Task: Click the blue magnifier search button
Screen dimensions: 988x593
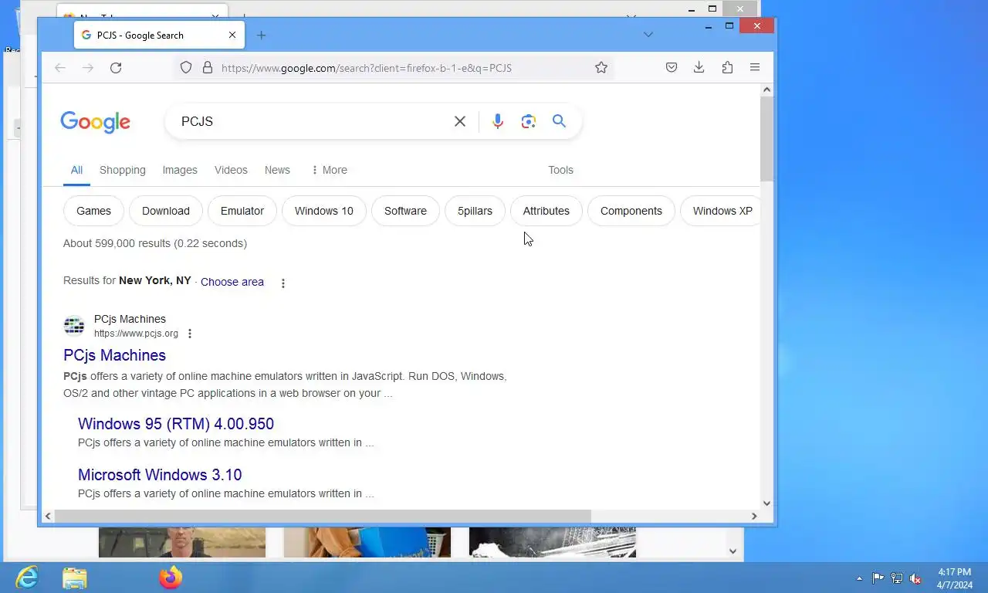Action: click(x=559, y=121)
